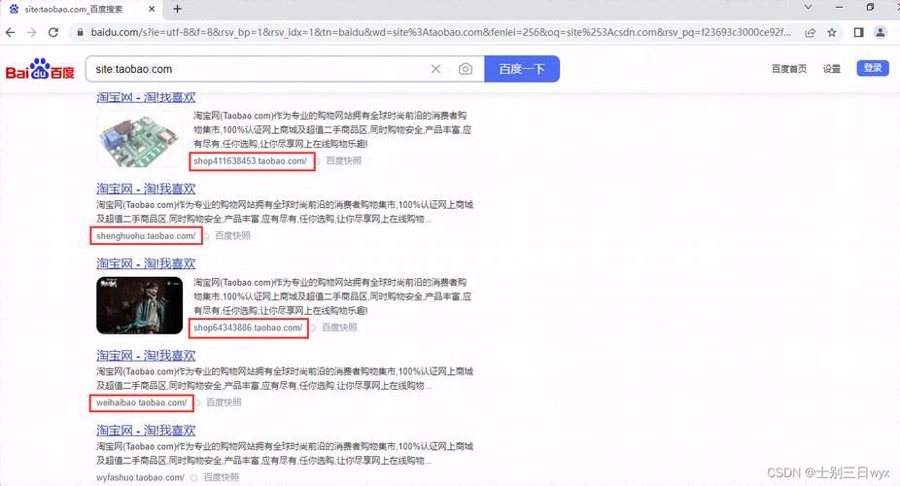View site info via the padlock icon
The width and height of the screenshot is (900, 486).
click(80, 32)
